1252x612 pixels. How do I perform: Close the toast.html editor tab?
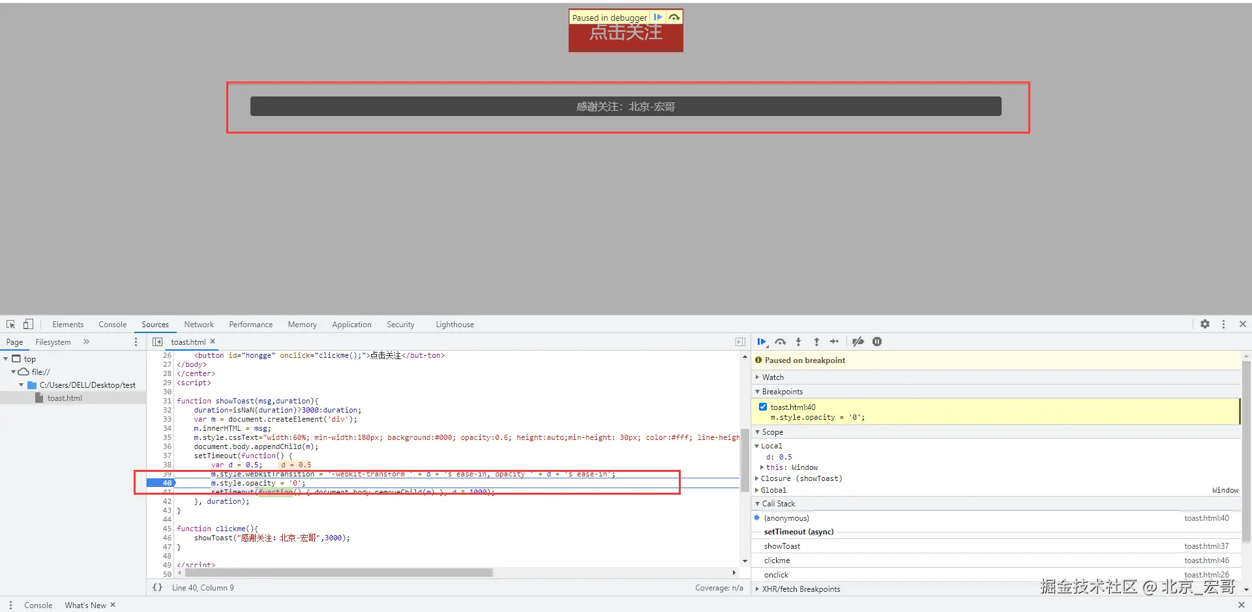tap(213, 342)
